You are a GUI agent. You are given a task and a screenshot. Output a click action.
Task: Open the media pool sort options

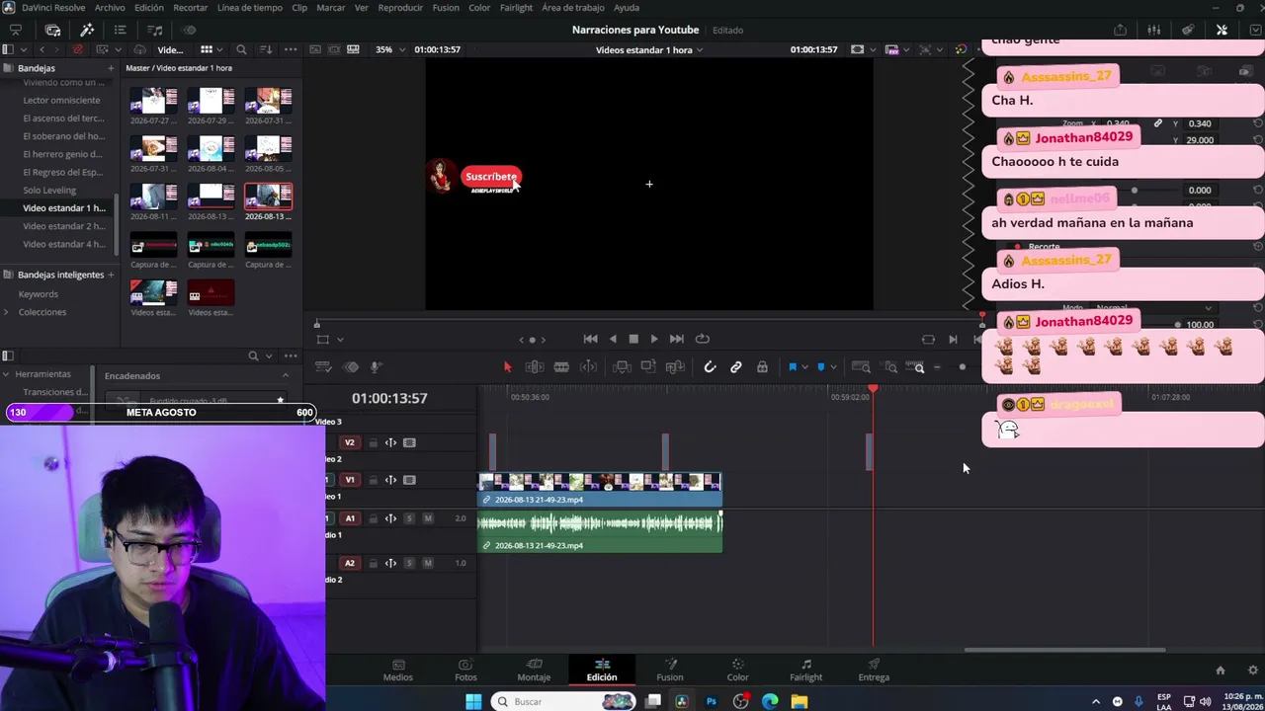pos(266,49)
